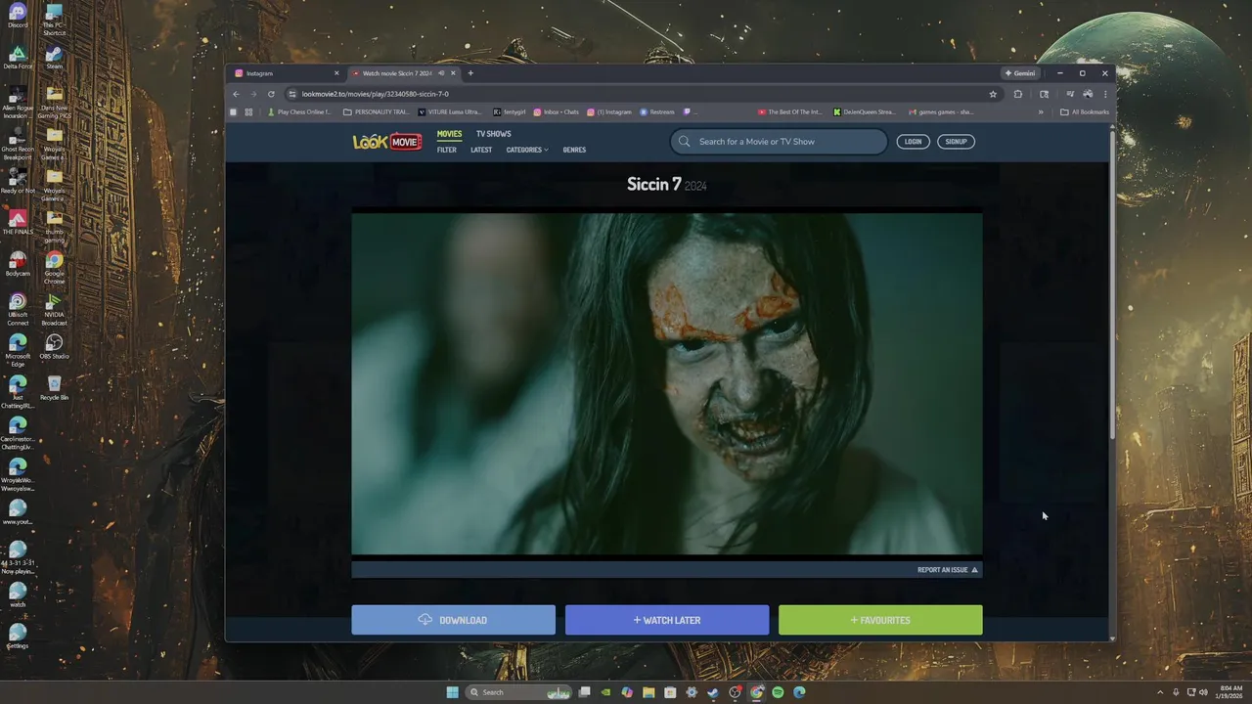This screenshot has height=704, width=1252.
Task: Open the Chrome extensions puzzle icon
Action: [1018, 94]
